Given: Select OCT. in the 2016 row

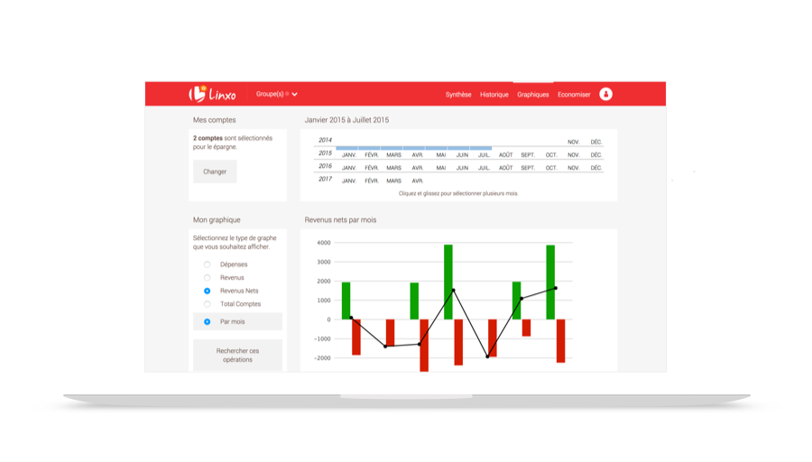Looking at the screenshot, I should point(551,168).
